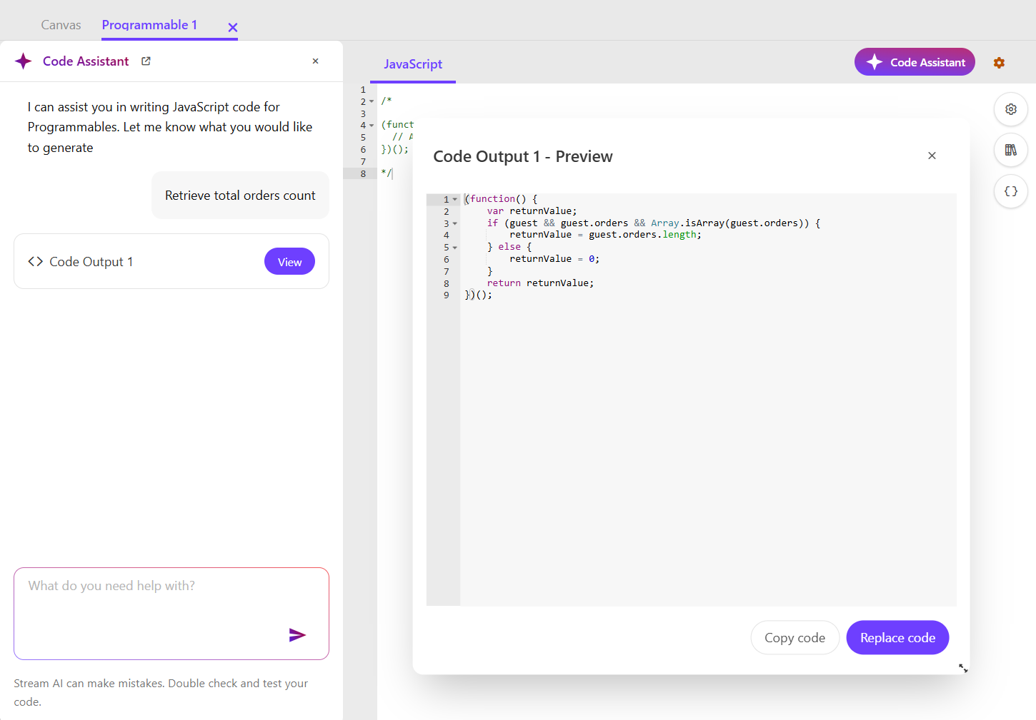
Task: Close the Code Output 1 preview
Action: (932, 155)
